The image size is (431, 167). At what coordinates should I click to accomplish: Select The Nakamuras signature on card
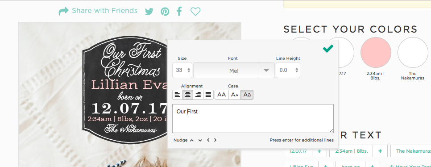[x=131, y=129]
